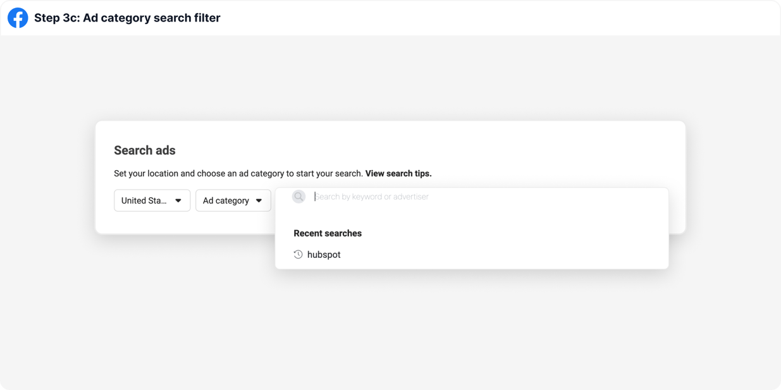Click the Step 3c header title

click(126, 18)
